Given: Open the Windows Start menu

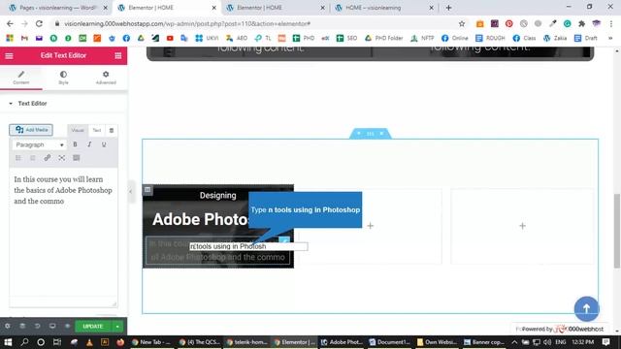Looking at the screenshot, I should point(8,342).
